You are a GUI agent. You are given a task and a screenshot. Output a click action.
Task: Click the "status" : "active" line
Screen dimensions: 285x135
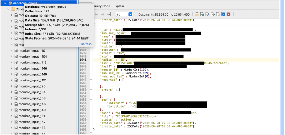pyautogui.click(x=117, y=119)
